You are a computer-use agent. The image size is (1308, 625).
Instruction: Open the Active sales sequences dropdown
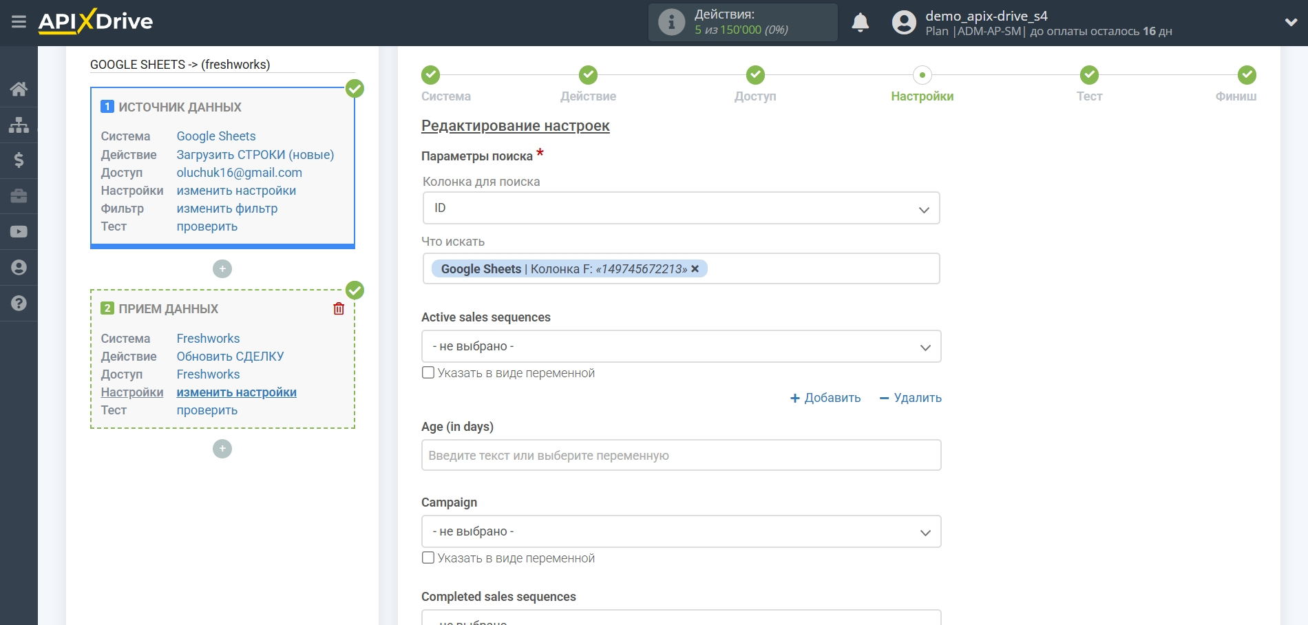click(681, 347)
